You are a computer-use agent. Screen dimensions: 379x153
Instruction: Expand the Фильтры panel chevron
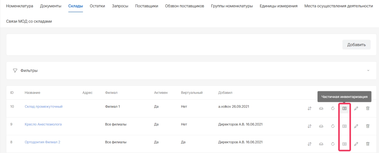tap(368, 70)
